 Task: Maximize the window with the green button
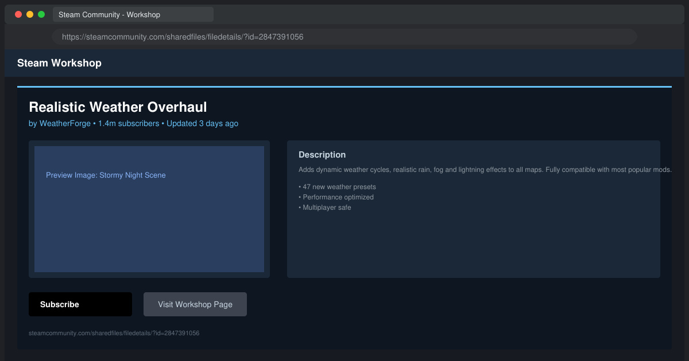(x=41, y=14)
